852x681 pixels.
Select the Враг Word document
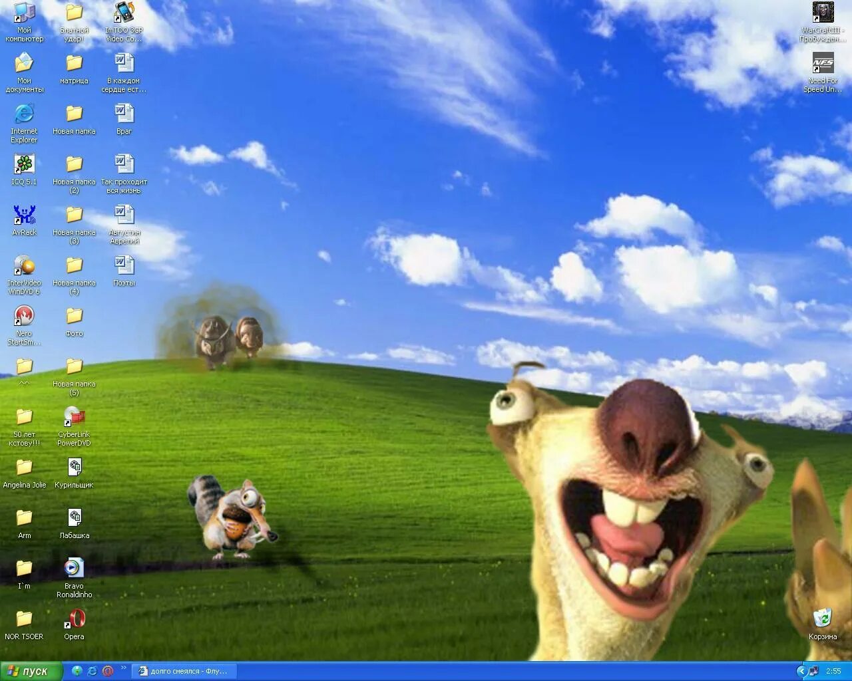[124, 119]
